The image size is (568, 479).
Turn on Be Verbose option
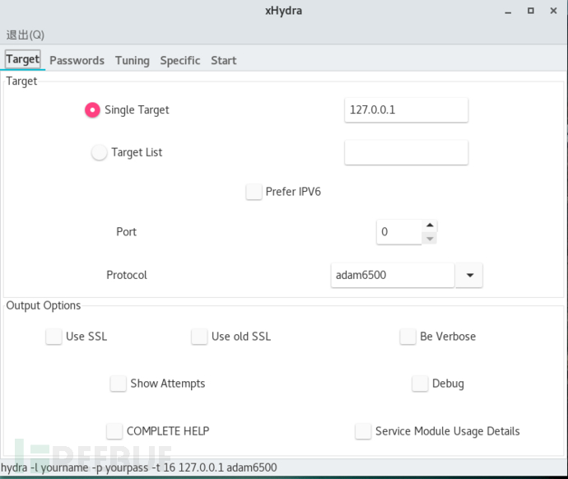[x=407, y=337]
